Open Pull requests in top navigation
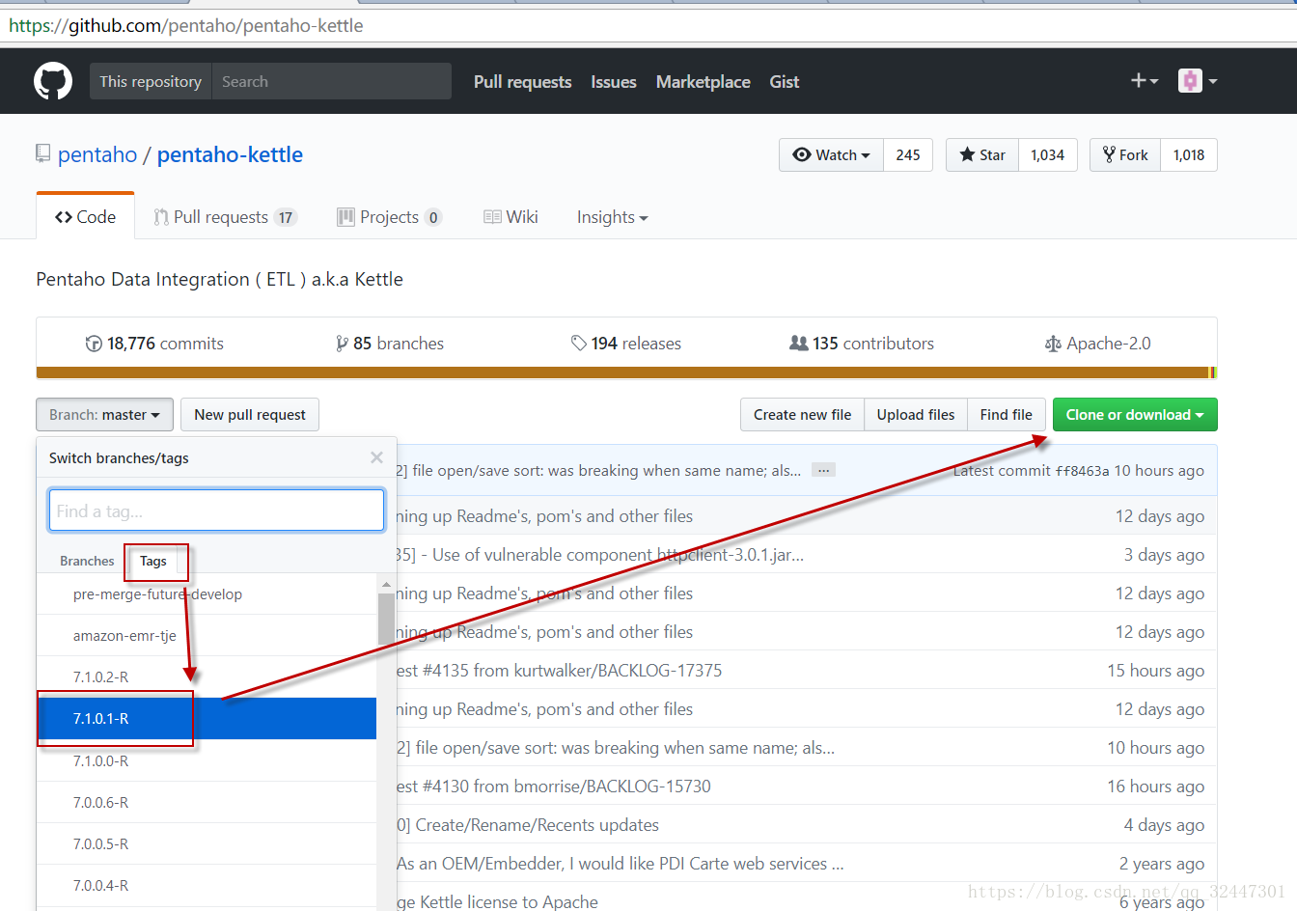 (x=522, y=82)
